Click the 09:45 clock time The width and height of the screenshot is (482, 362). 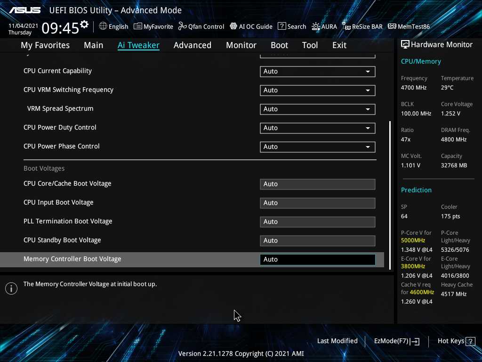[60, 29]
